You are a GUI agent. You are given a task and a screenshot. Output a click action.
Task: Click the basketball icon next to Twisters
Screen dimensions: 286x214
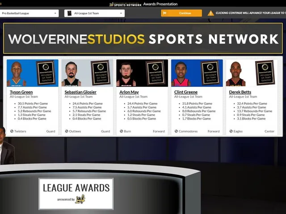[12, 131]
